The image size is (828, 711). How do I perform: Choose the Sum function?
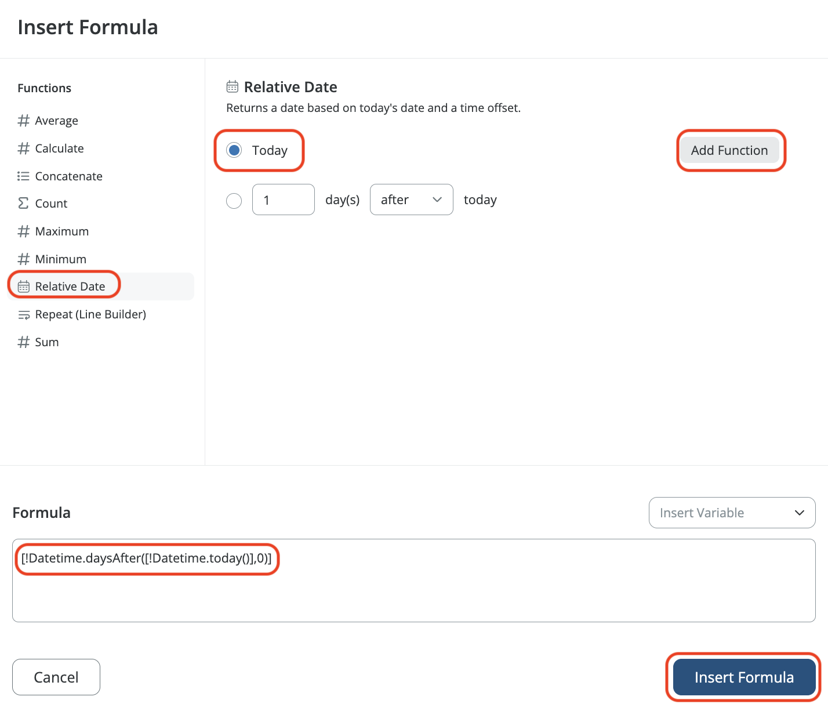(x=101, y=342)
